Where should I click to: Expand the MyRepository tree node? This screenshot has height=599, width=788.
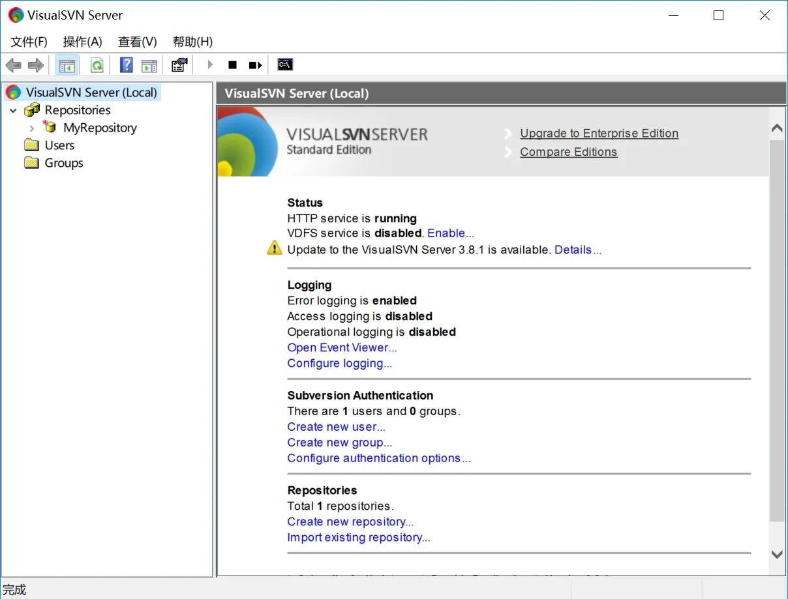31,128
